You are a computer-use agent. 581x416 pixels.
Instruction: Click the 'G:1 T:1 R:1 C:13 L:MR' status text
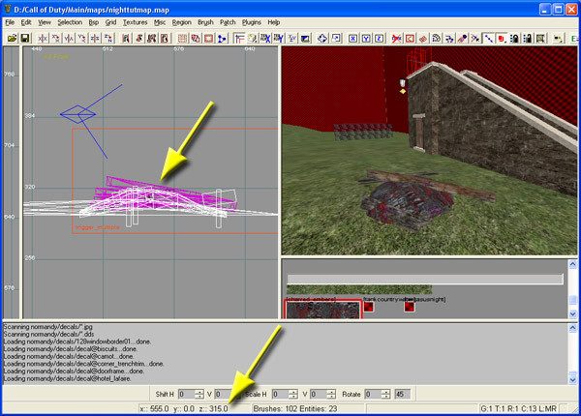coord(518,408)
